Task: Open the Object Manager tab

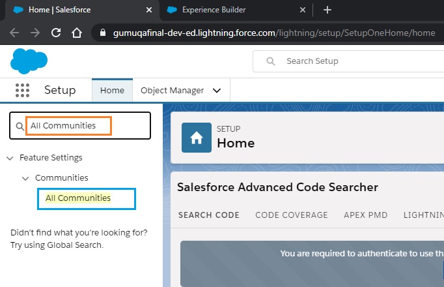Action: (x=172, y=91)
